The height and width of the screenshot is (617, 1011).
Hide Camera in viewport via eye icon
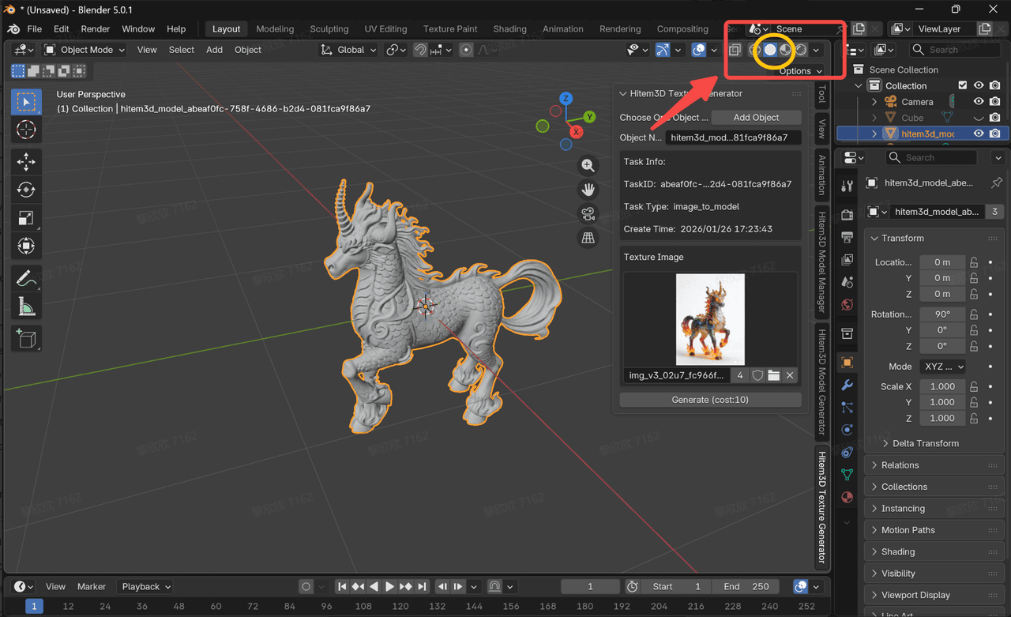click(x=979, y=102)
